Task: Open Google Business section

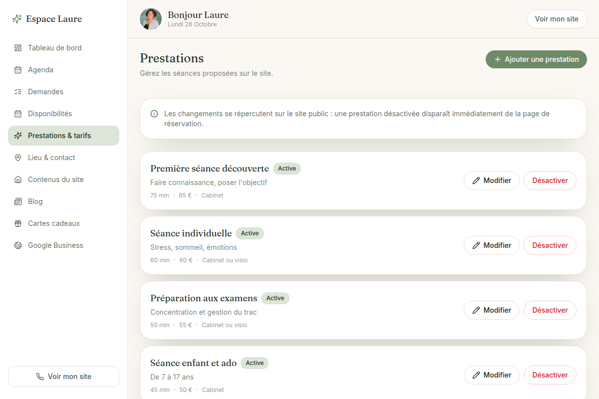Action: pos(63,245)
